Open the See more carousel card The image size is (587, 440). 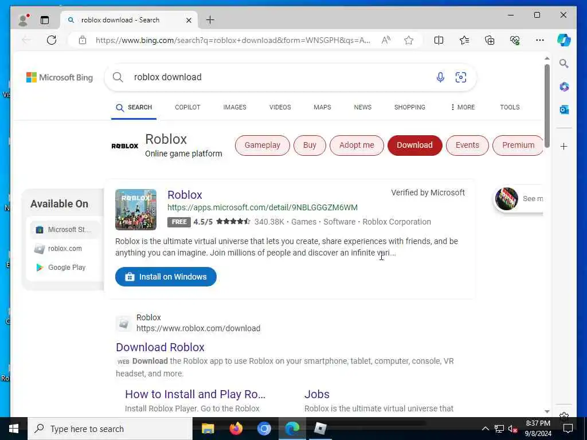(519, 199)
